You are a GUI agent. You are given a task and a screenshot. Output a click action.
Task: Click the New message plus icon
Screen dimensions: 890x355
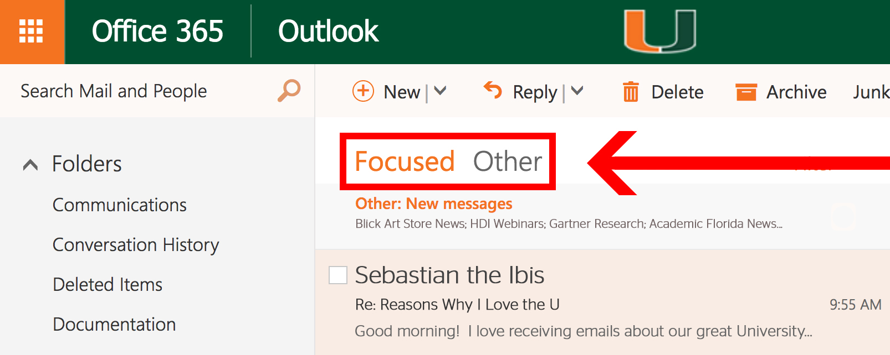(364, 91)
